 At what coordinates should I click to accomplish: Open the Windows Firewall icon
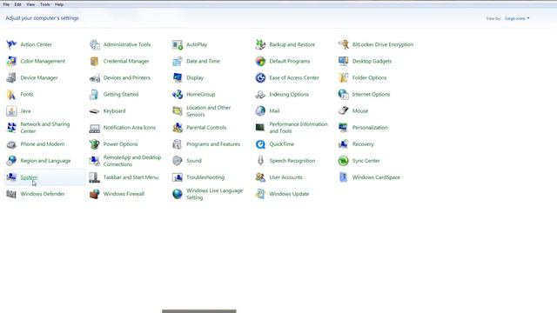[95, 194]
